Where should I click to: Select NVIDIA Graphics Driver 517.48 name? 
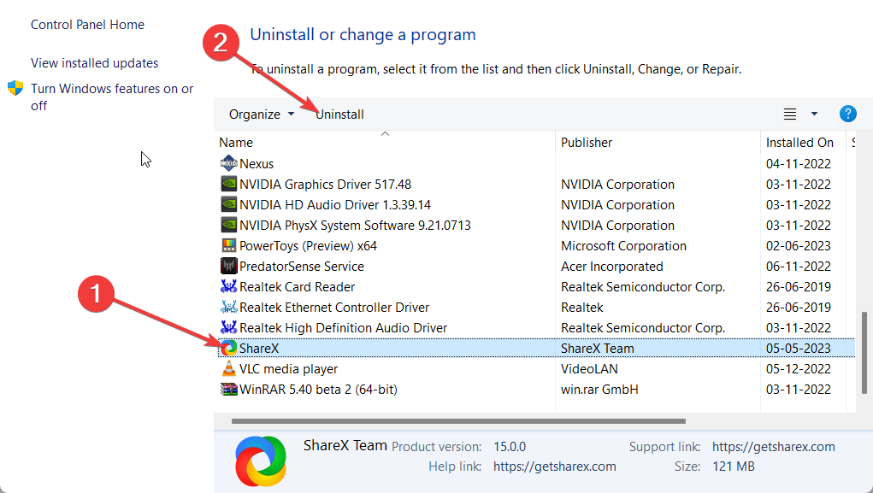pos(325,185)
